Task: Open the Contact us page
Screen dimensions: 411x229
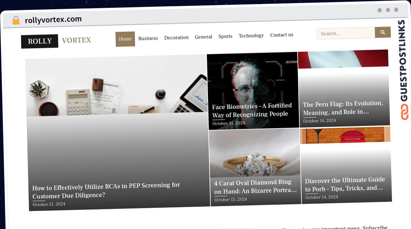Action: [282, 35]
